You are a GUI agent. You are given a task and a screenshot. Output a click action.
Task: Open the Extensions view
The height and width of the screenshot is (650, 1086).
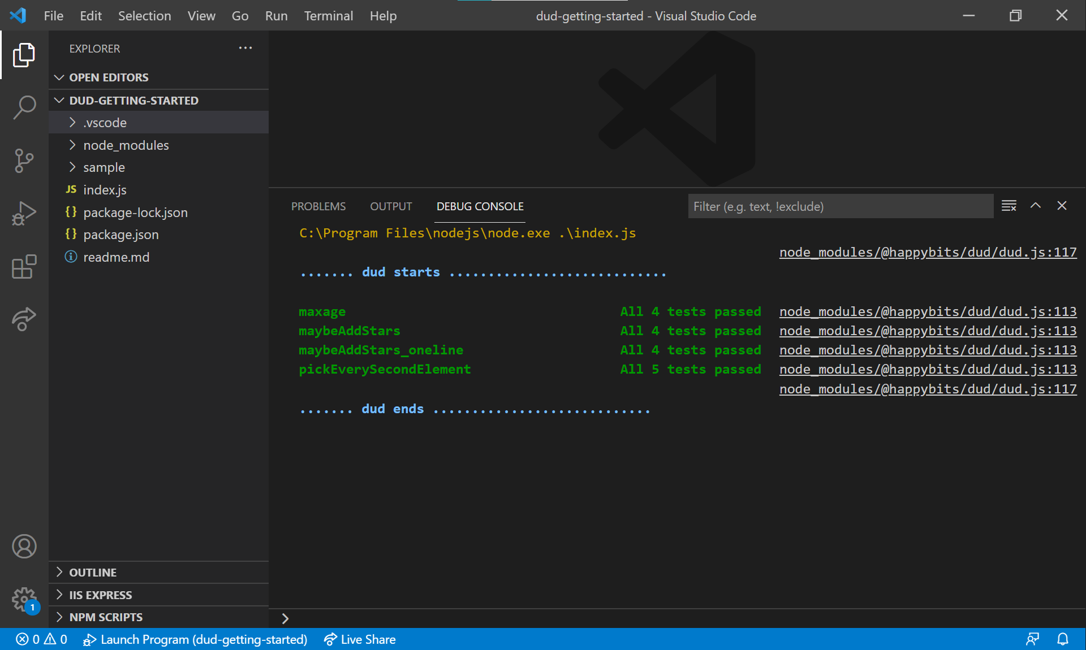24,267
